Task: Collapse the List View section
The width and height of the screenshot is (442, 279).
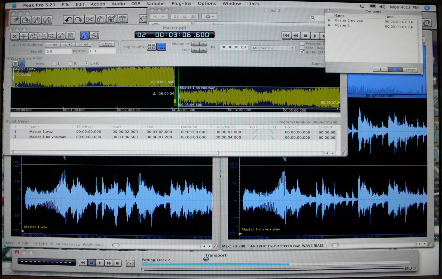Action: pyautogui.click(x=7, y=121)
